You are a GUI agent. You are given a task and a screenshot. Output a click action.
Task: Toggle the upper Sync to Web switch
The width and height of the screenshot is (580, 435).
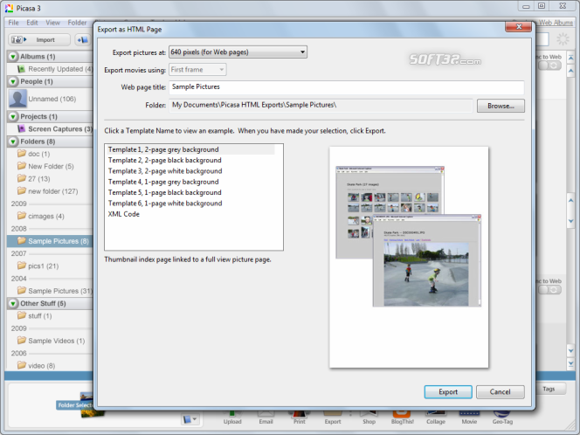point(550,66)
